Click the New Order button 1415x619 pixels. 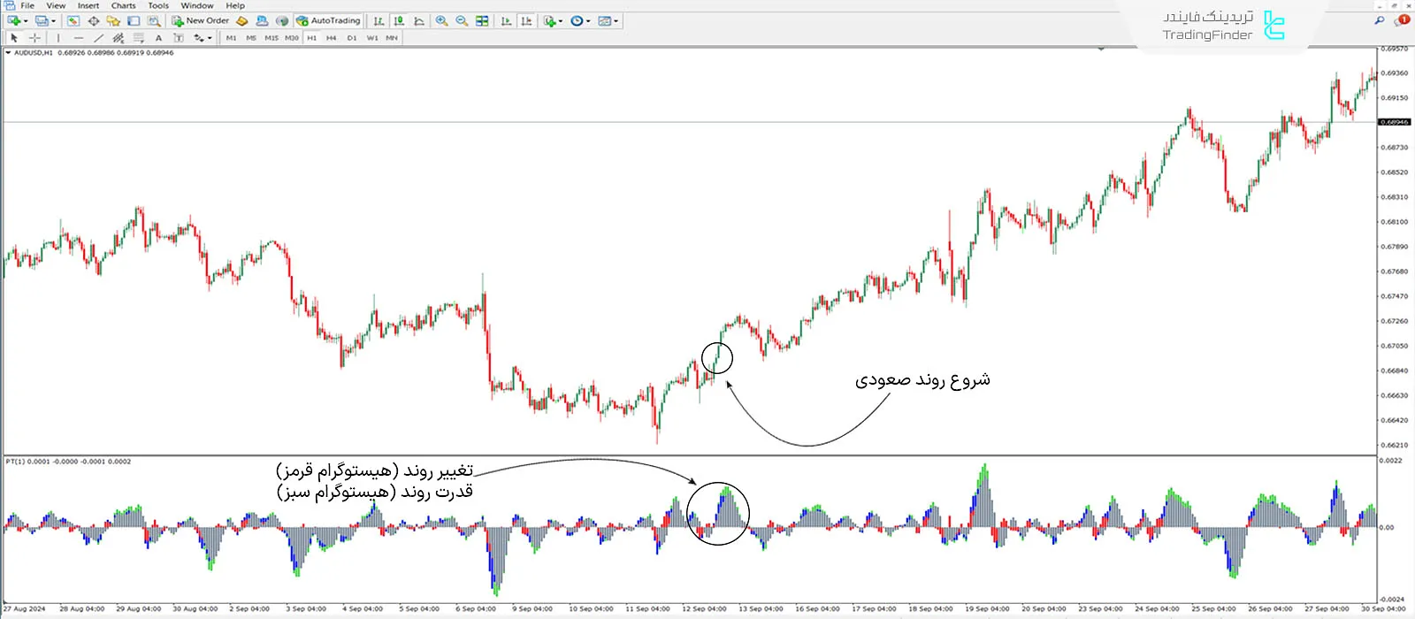[201, 20]
